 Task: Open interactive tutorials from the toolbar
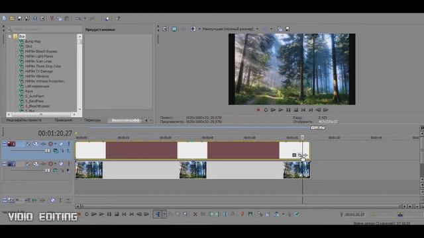[x=107, y=19]
